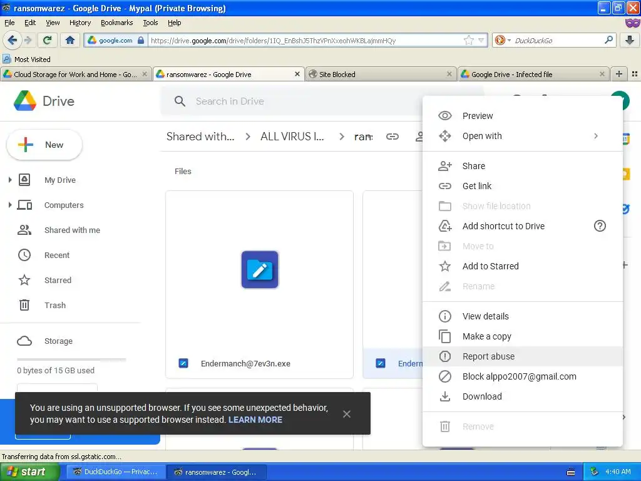Click the URL address field
Screen dimensions: 641x481
pyautogui.click(x=305, y=41)
